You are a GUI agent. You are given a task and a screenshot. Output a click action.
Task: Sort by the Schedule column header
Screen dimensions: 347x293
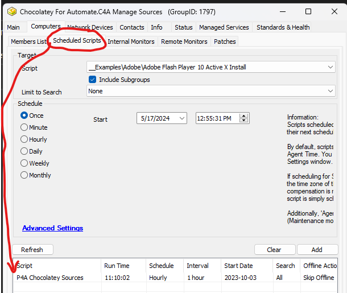(x=165, y=266)
